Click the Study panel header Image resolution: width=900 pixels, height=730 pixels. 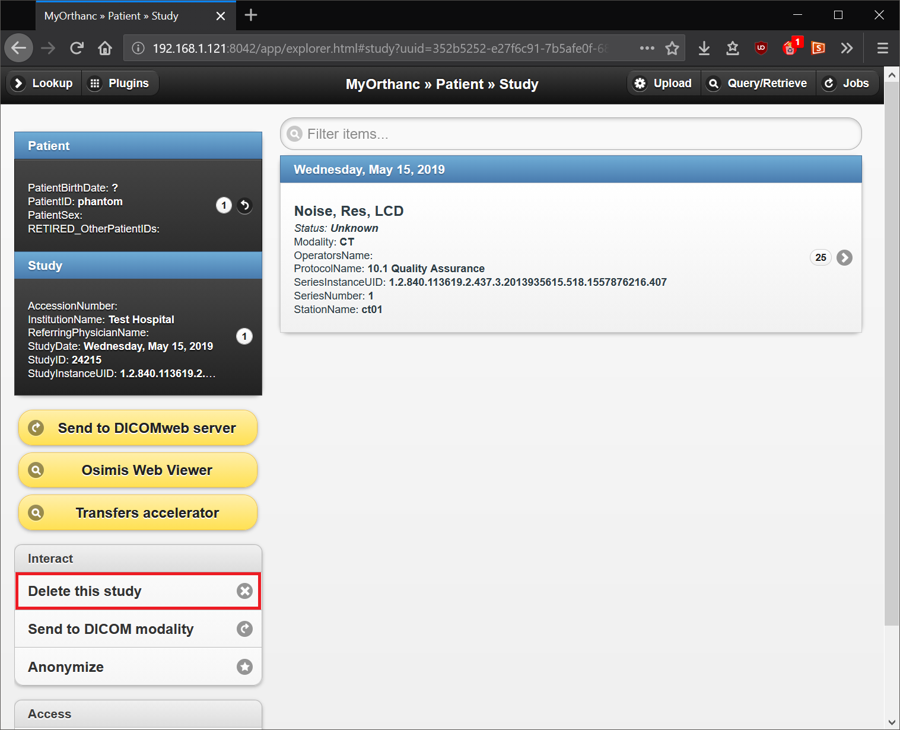click(x=138, y=266)
